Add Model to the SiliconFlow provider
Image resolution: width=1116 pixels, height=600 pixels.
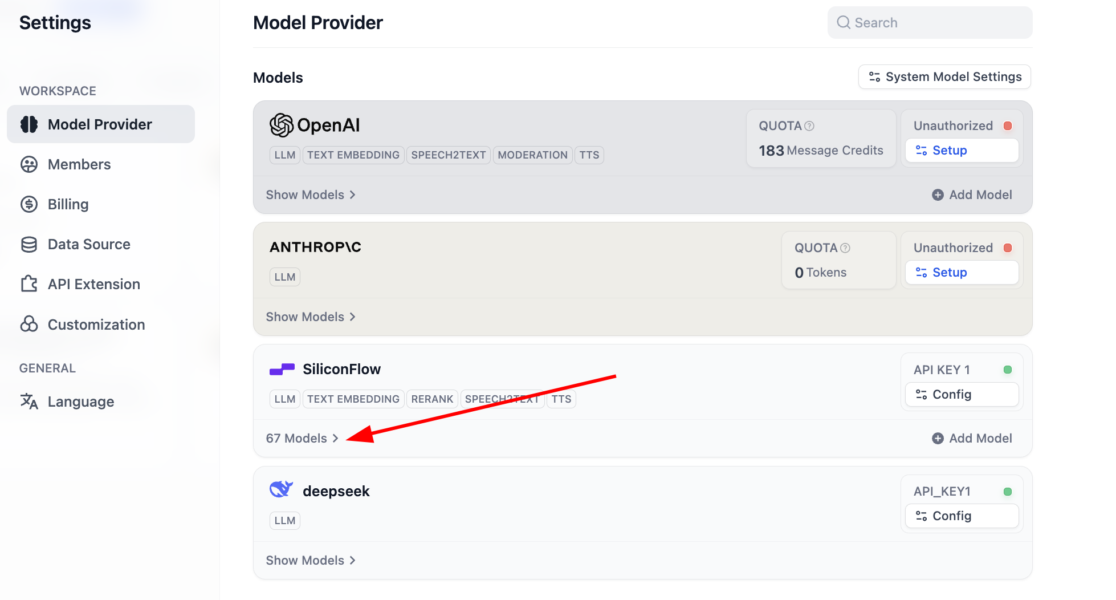pos(972,439)
